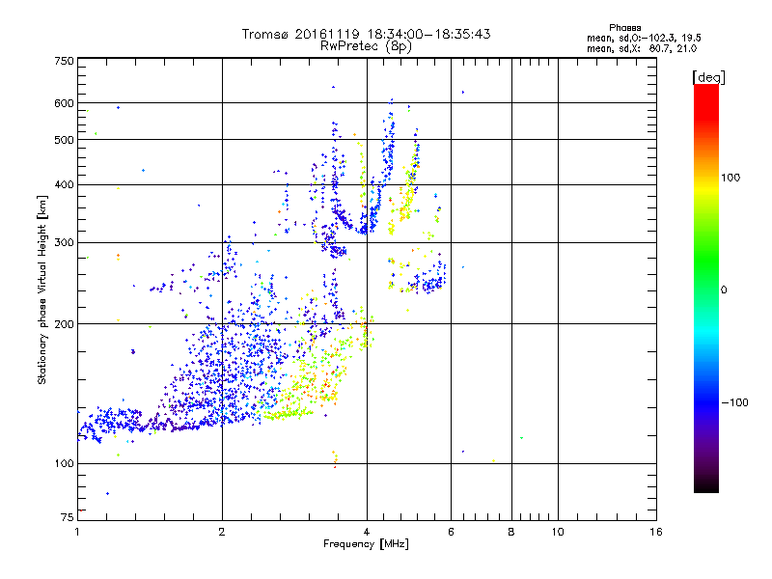Click the x-axis title 'Frequency [MHz]'

tap(366, 544)
